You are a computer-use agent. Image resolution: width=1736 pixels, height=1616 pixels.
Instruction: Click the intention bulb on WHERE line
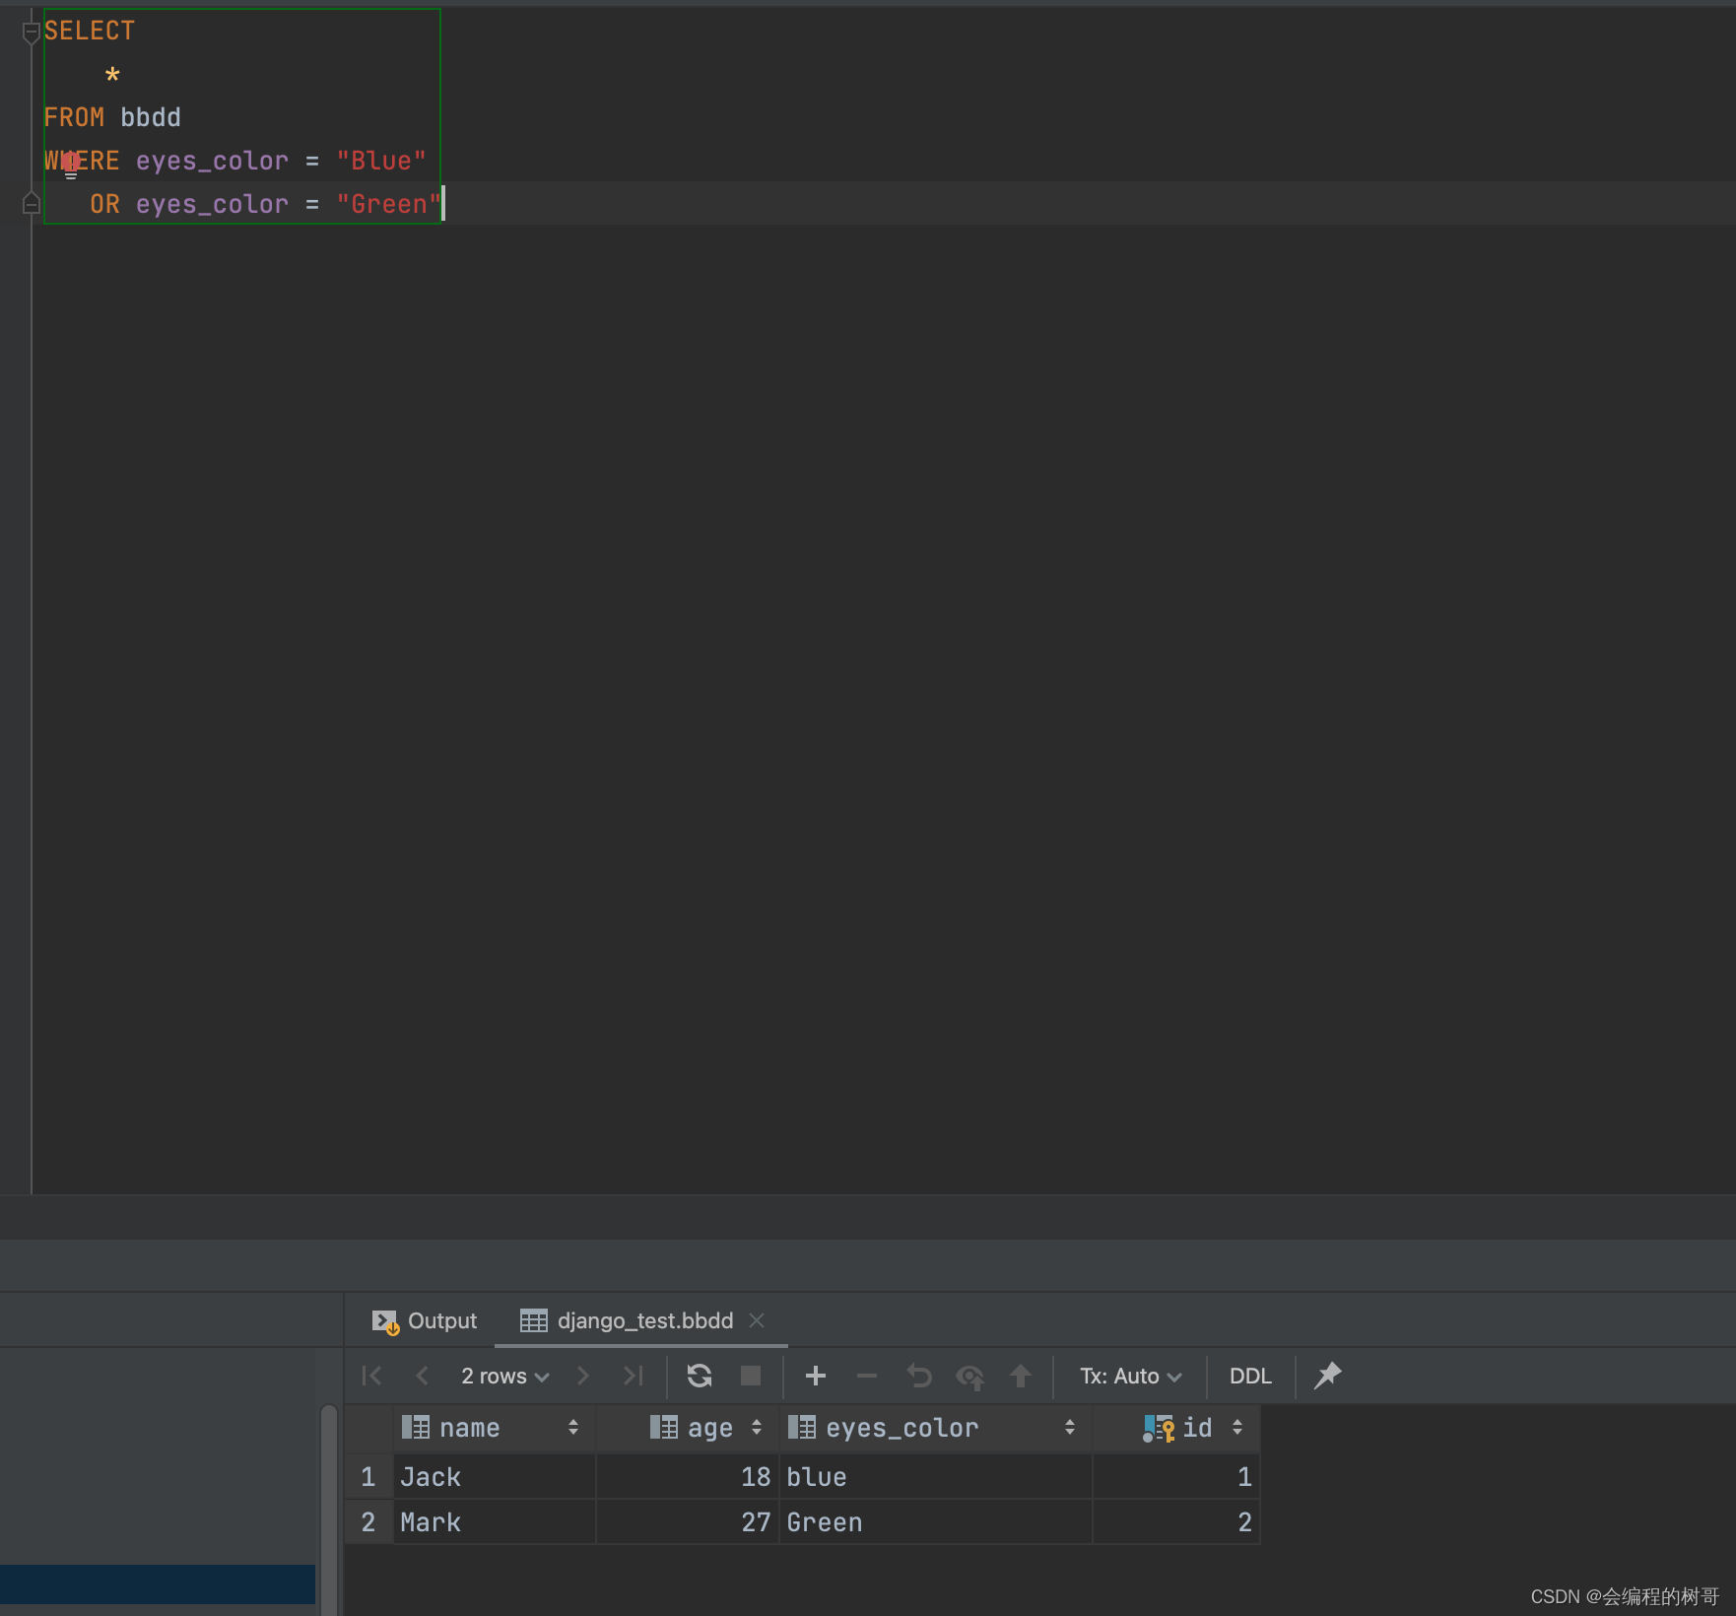click(x=71, y=165)
